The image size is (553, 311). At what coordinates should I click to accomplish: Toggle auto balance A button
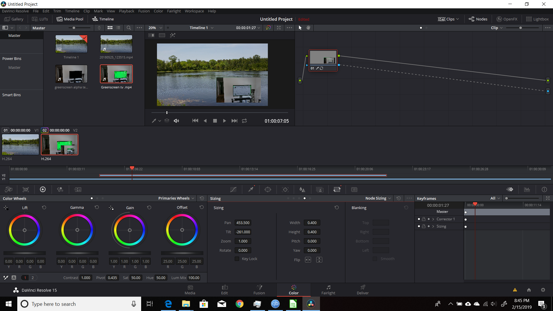click(14, 278)
